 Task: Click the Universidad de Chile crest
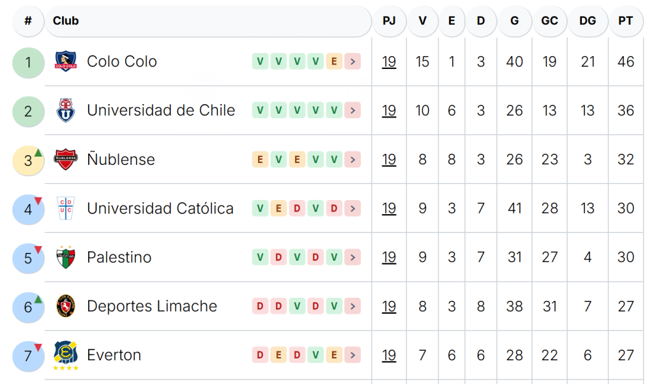[x=66, y=110]
